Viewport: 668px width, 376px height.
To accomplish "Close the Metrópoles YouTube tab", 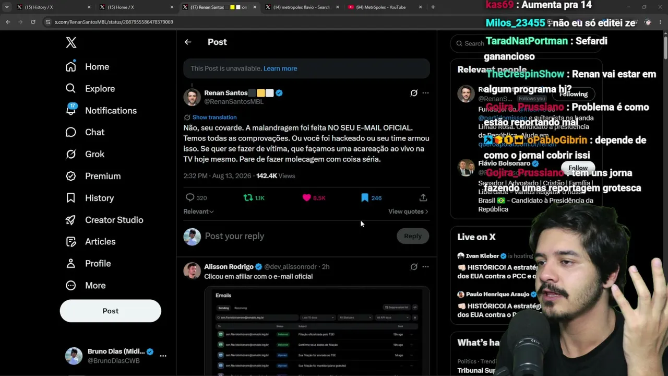I will (x=420, y=7).
